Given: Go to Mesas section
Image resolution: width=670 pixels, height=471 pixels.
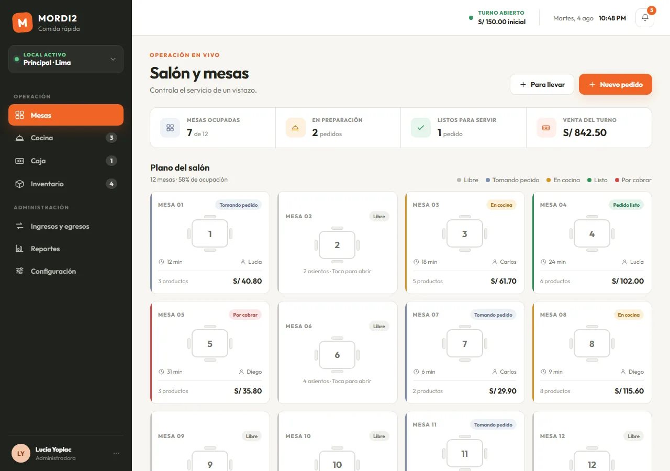Looking at the screenshot, I should click(x=66, y=115).
